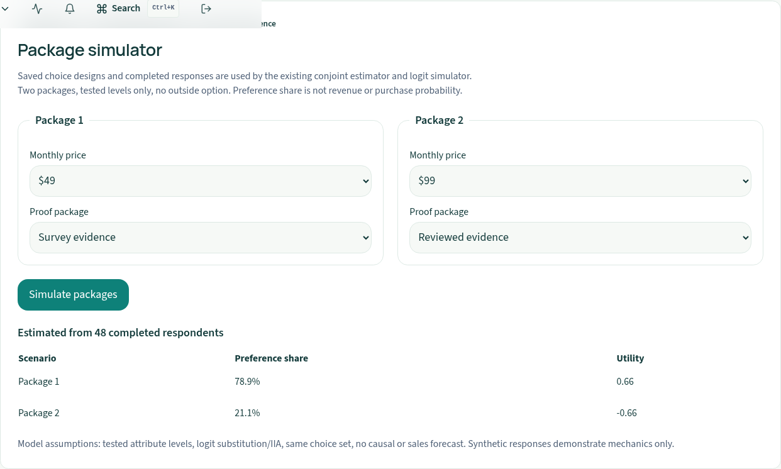Click Monthly price label in Package 1
The height and width of the screenshot is (469, 781).
pos(58,155)
